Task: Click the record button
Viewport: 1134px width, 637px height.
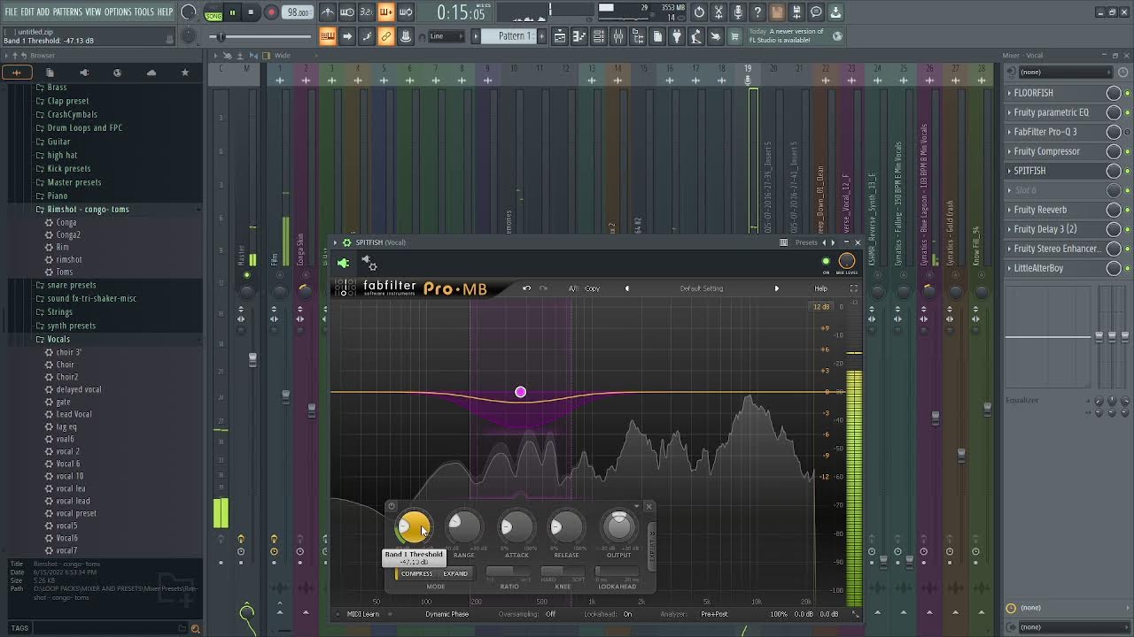Action: pyautogui.click(x=271, y=12)
